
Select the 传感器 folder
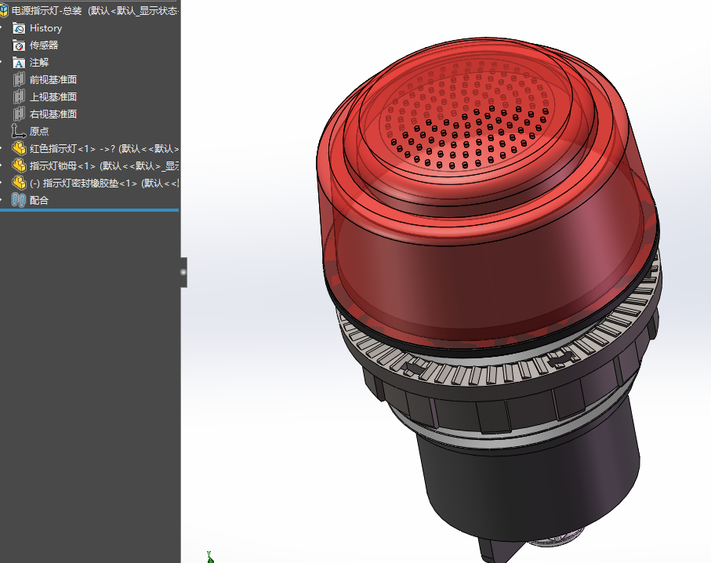click(44, 45)
